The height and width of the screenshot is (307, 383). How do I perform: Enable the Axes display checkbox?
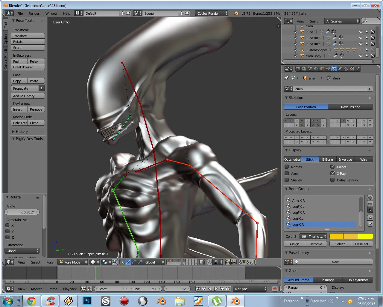[x=287, y=173]
